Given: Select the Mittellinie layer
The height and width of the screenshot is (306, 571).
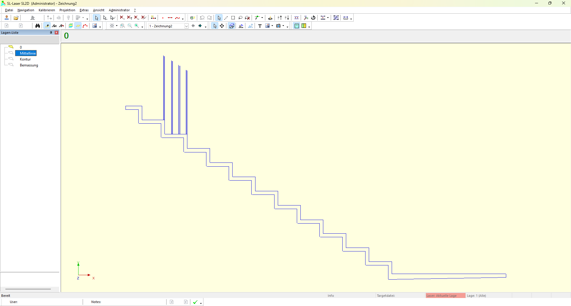Looking at the screenshot, I should (x=28, y=53).
